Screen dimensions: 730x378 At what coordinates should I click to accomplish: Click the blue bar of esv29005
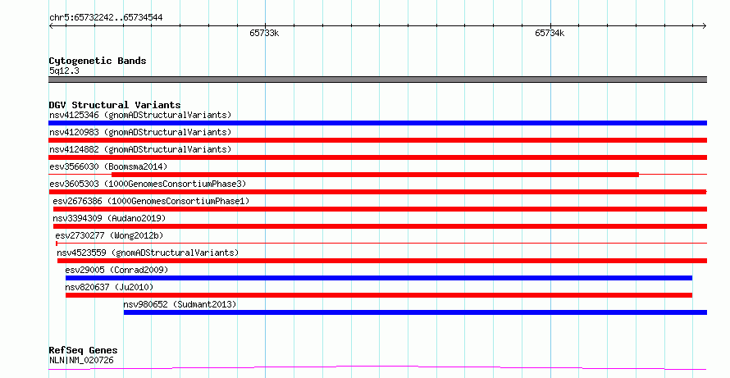379,279
